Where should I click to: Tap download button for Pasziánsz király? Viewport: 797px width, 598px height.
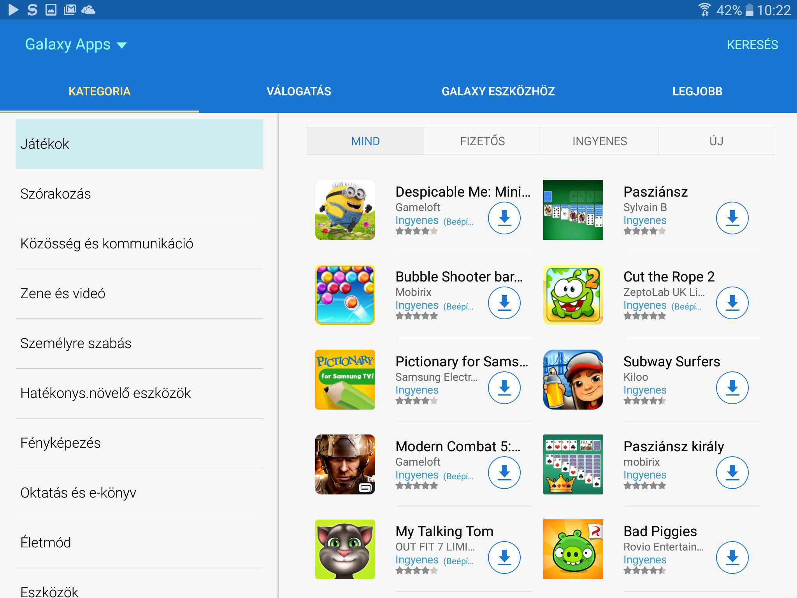coord(732,473)
